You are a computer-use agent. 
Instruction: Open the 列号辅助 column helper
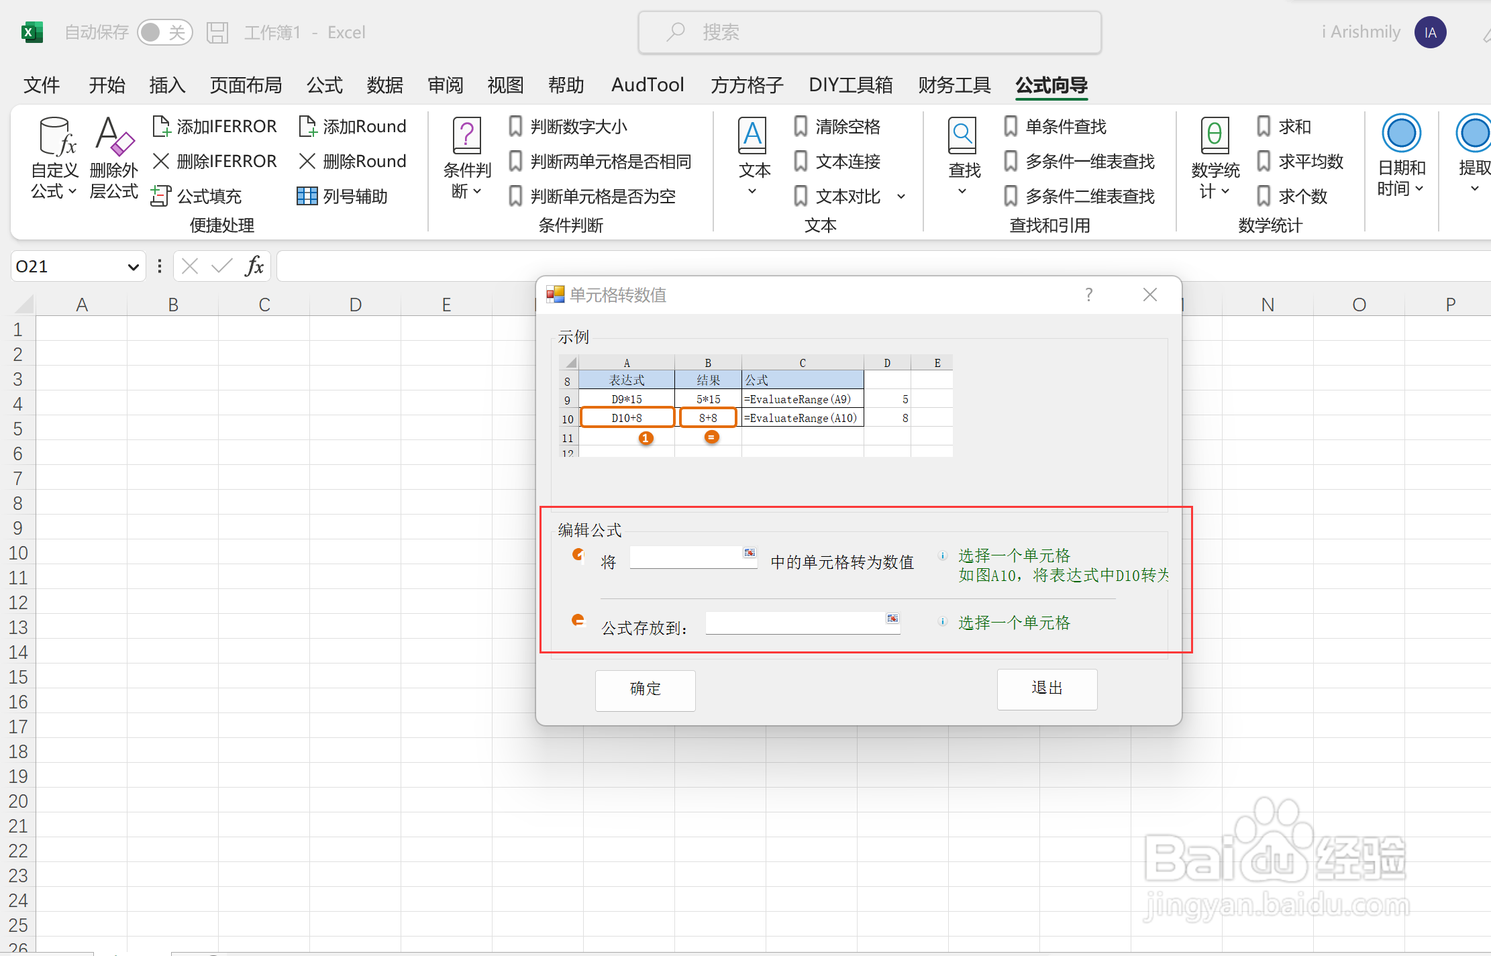pyautogui.click(x=342, y=196)
